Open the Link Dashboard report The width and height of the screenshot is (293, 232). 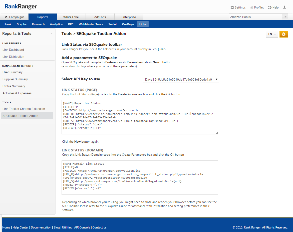13,50
